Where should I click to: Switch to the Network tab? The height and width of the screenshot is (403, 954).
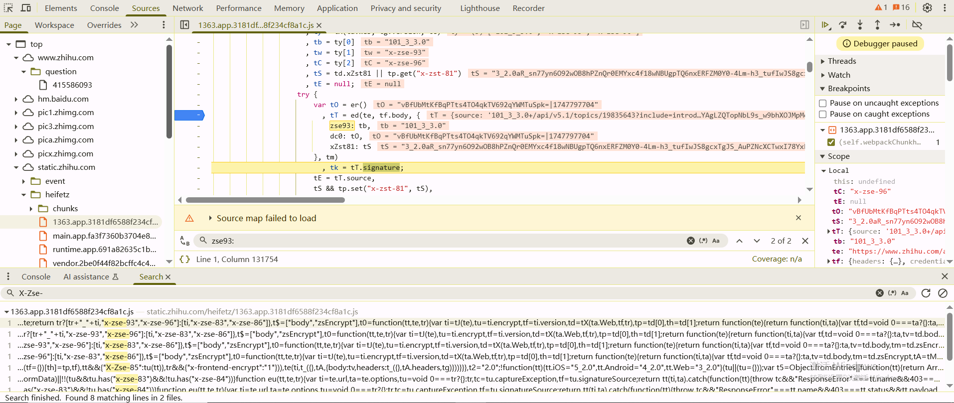[187, 8]
